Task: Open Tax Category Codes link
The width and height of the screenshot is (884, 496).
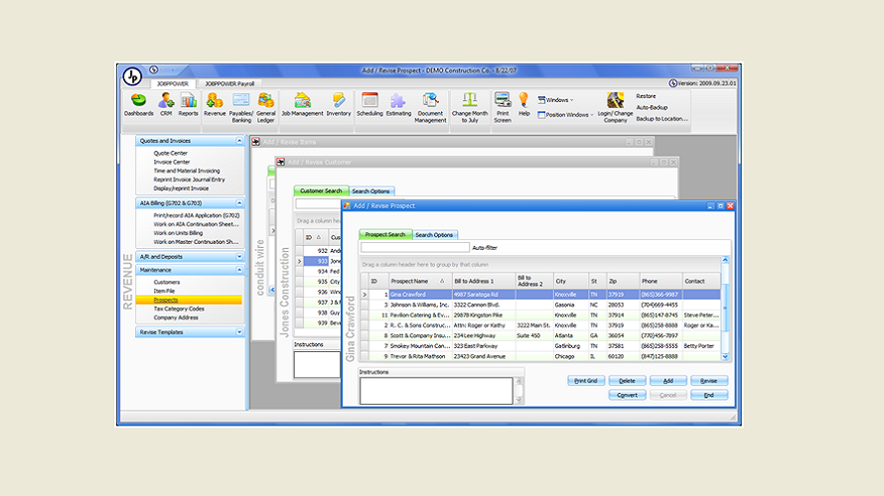Action: (179, 310)
